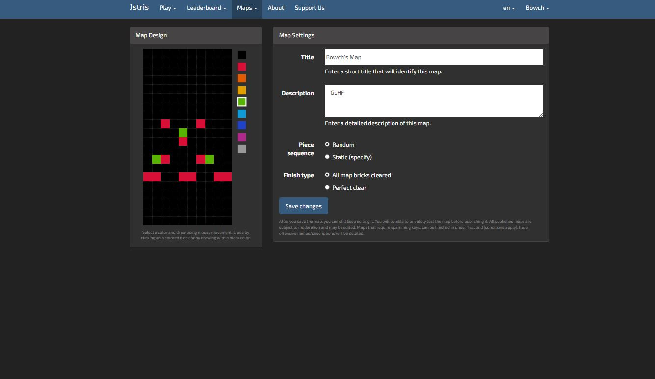
Task: Select Random piece sequence
Action: point(327,144)
